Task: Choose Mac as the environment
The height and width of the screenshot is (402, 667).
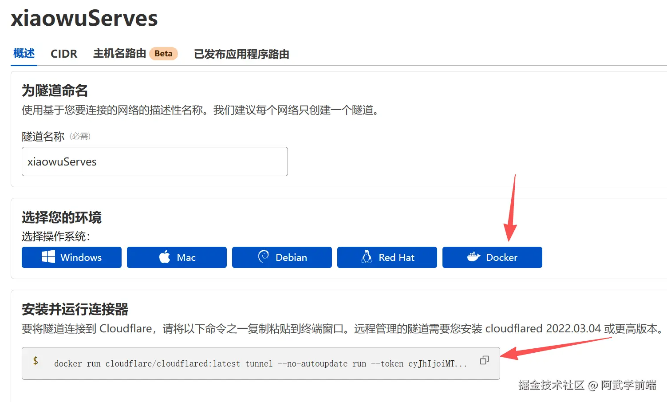Action: [x=177, y=257]
